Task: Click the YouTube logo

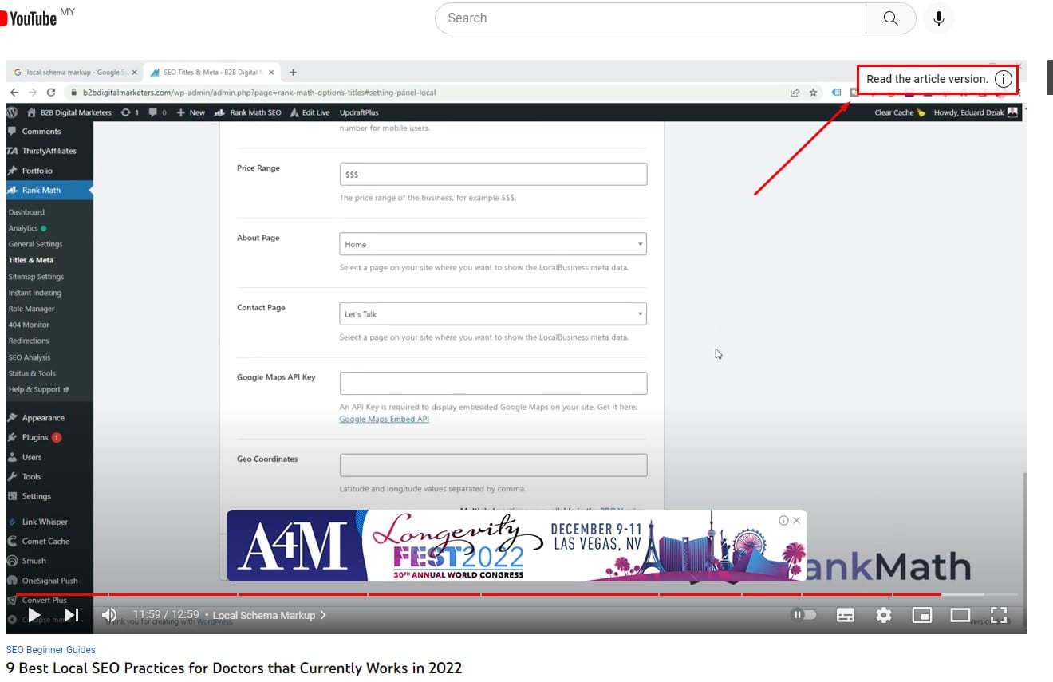Action: point(29,18)
